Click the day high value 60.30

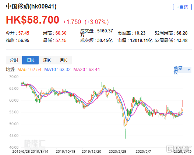tap(61, 33)
